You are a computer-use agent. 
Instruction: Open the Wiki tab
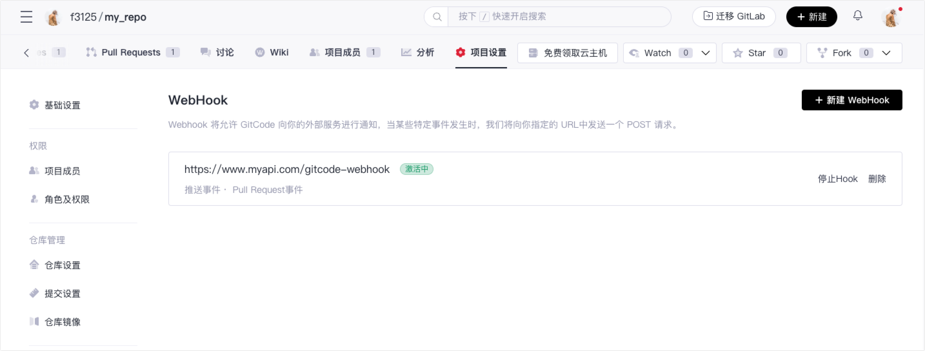point(272,52)
